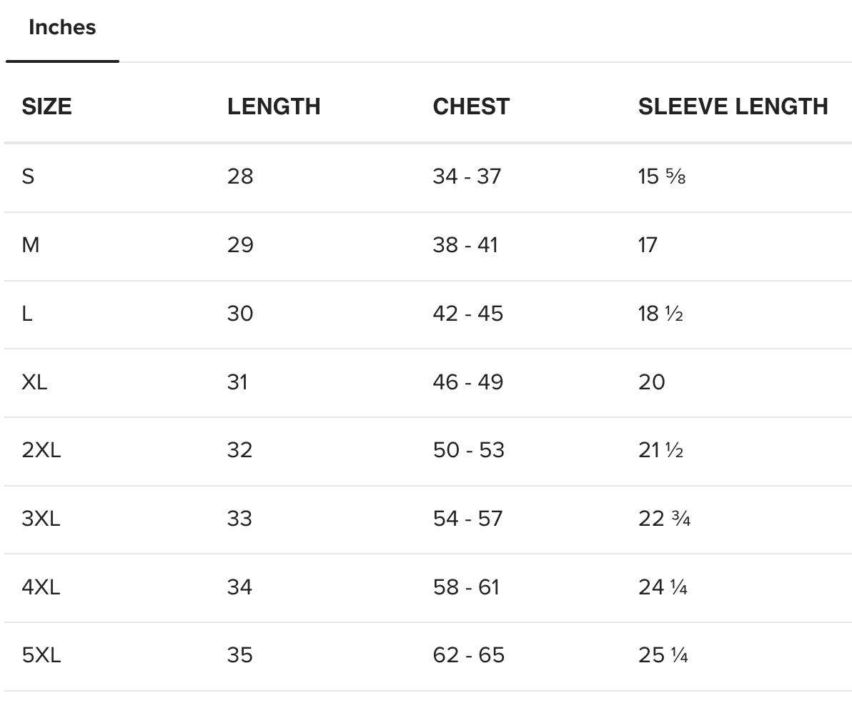
Task: Click sleeve length value 24 ¼
Action: 663,587
